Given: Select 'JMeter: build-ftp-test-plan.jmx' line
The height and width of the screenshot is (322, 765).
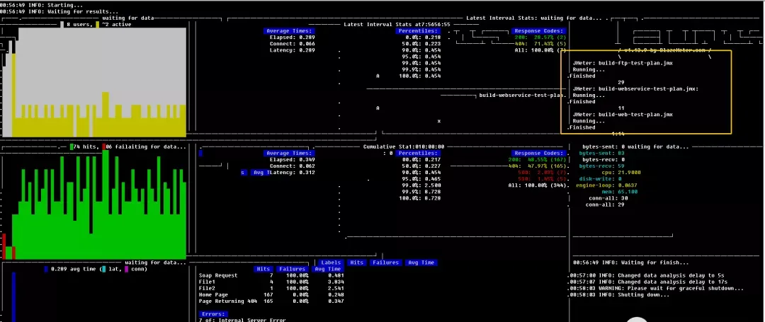Looking at the screenshot, I should coord(623,63).
